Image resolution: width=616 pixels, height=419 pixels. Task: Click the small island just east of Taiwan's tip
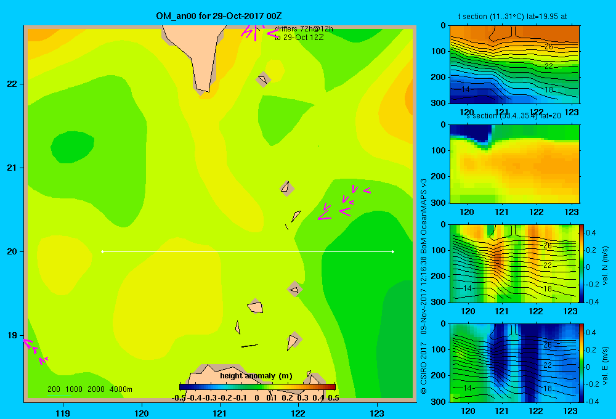[x=263, y=79]
